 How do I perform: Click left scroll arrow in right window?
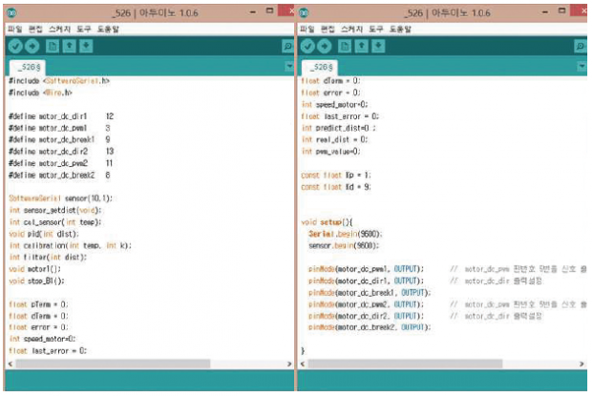coord(303,364)
